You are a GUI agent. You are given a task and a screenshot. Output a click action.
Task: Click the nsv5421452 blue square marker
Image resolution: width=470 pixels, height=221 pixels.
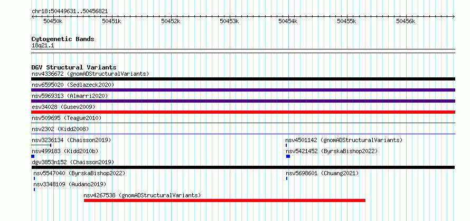coord(288,156)
